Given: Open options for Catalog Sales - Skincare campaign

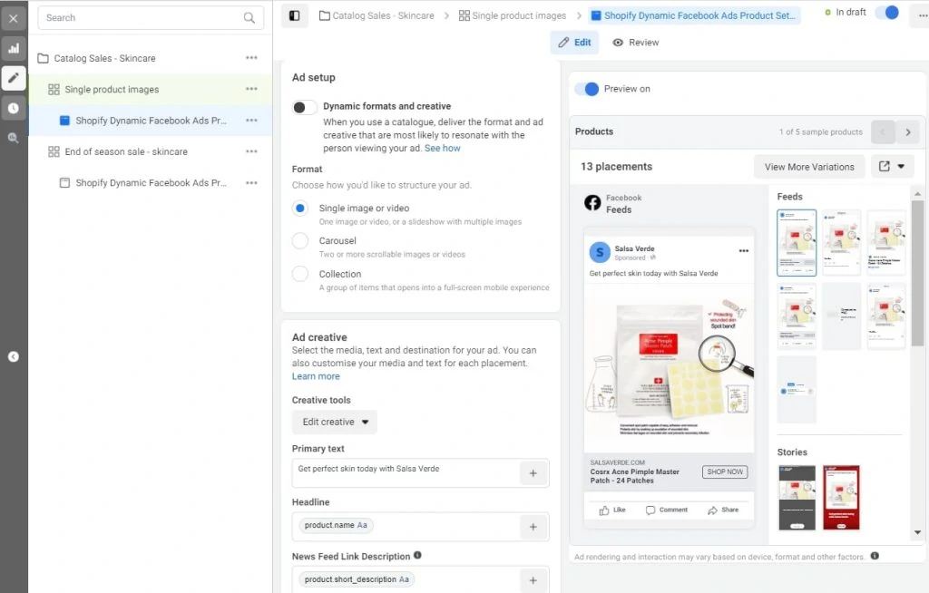Looking at the screenshot, I should (252, 57).
